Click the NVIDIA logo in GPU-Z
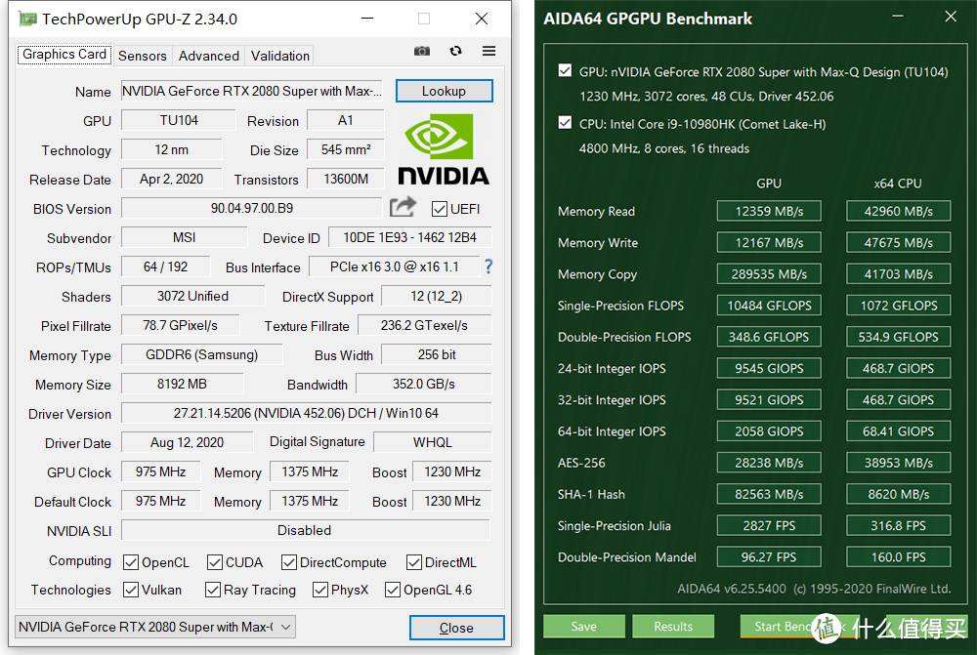 point(444,149)
